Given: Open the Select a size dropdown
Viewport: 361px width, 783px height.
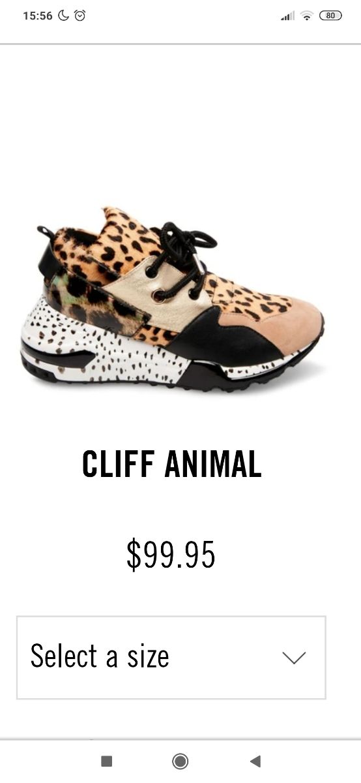Looking at the screenshot, I should [x=171, y=658].
